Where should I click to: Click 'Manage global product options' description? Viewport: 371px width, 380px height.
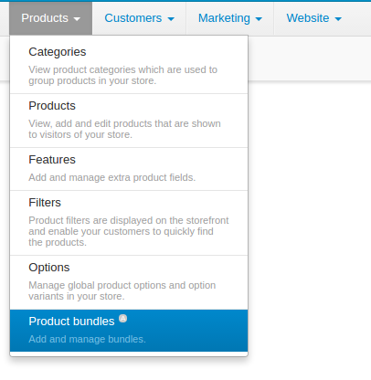tap(122, 290)
